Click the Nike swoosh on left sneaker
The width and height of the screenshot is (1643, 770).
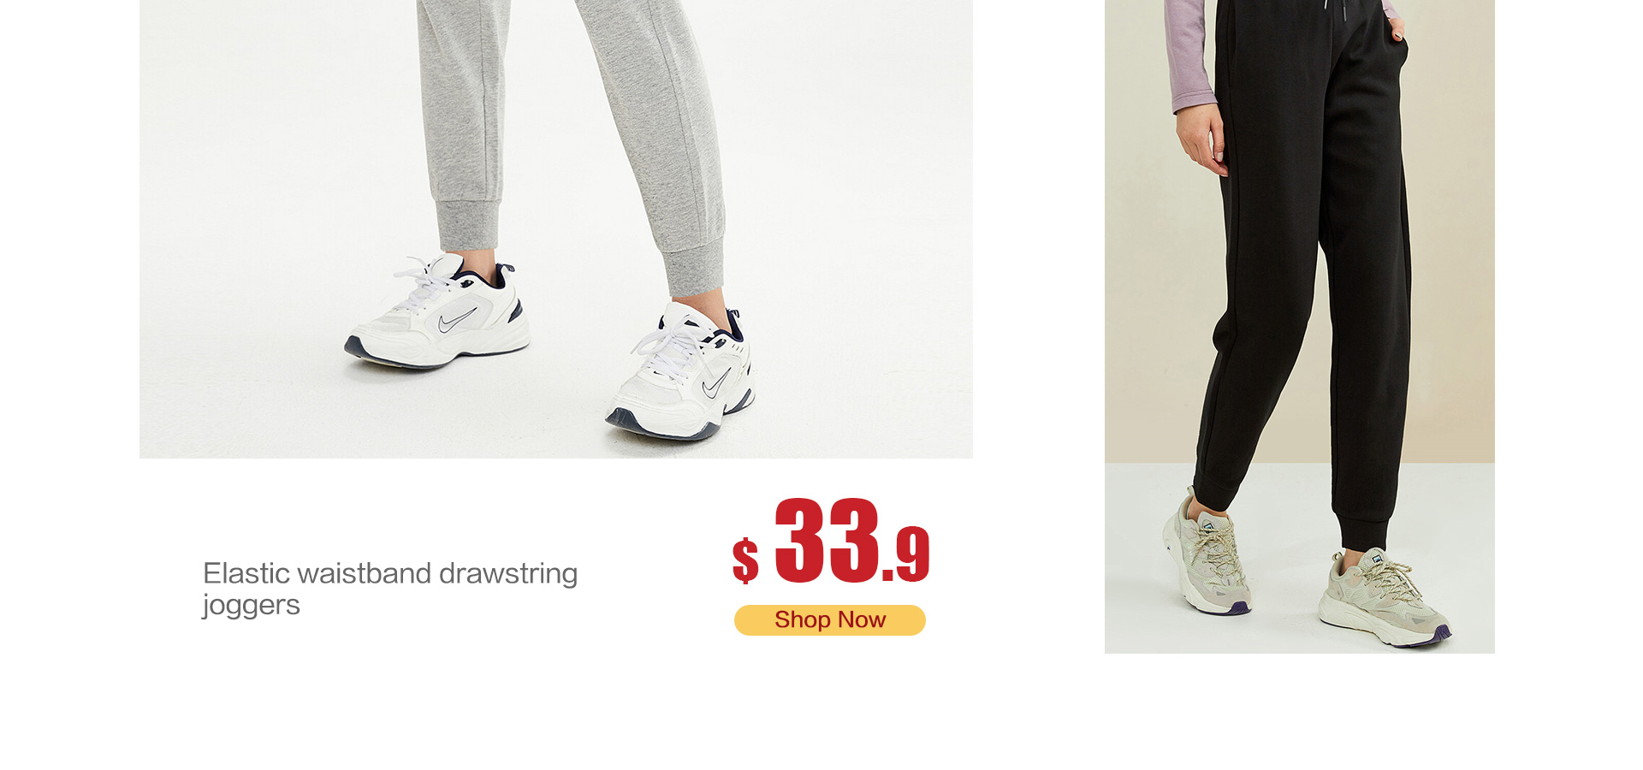pos(457,321)
